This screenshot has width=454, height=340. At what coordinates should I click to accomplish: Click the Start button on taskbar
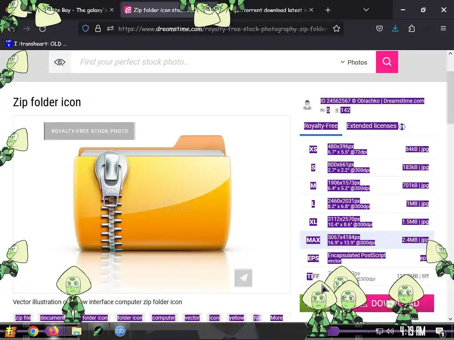11,331
